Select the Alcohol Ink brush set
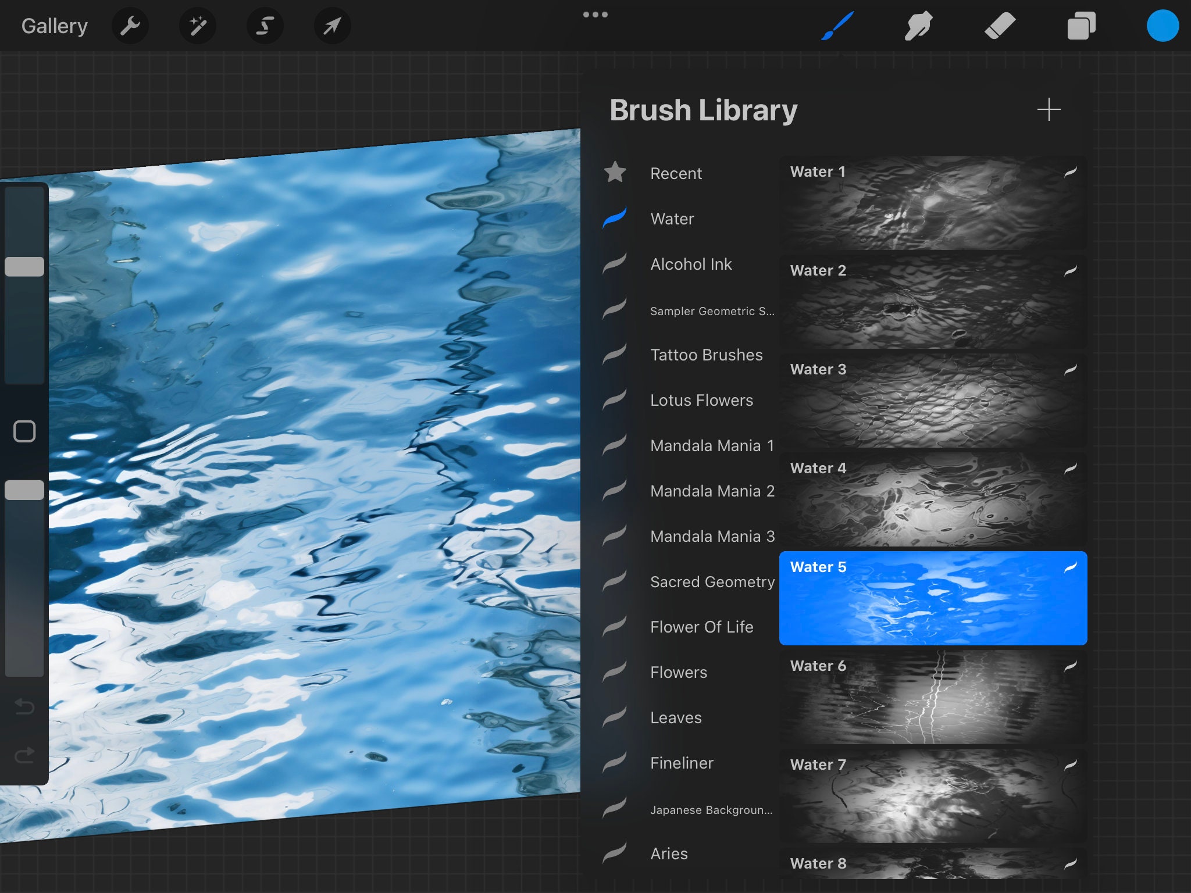1191x893 pixels. pyautogui.click(x=691, y=264)
